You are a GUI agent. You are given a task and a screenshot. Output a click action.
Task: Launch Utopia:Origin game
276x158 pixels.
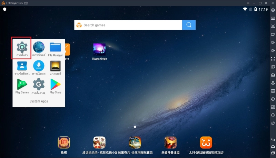tap(99, 49)
